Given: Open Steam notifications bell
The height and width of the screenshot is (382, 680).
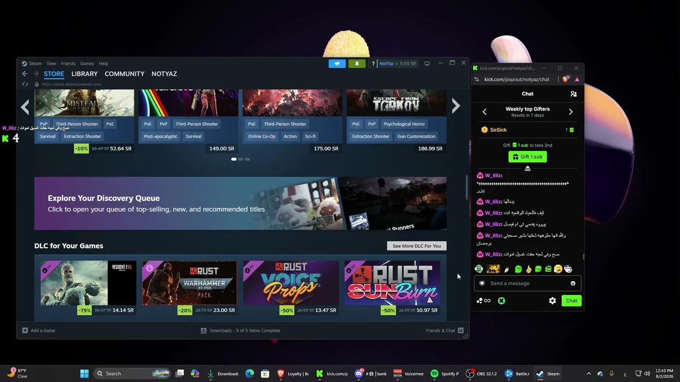Looking at the screenshot, I should pyautogui.click(x=357, y=64).
